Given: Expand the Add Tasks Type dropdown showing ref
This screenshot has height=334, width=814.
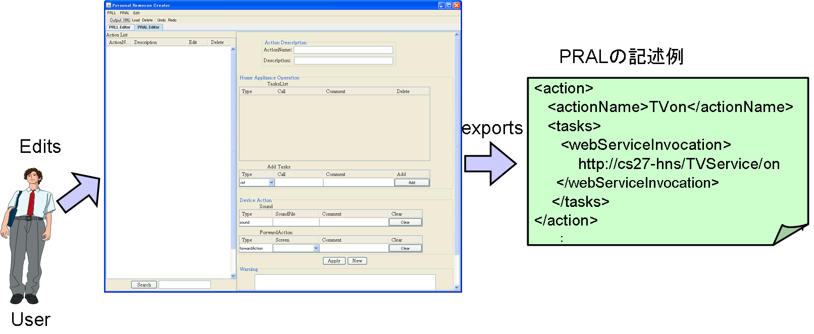Looking at the screenshot, I should 271,183.
